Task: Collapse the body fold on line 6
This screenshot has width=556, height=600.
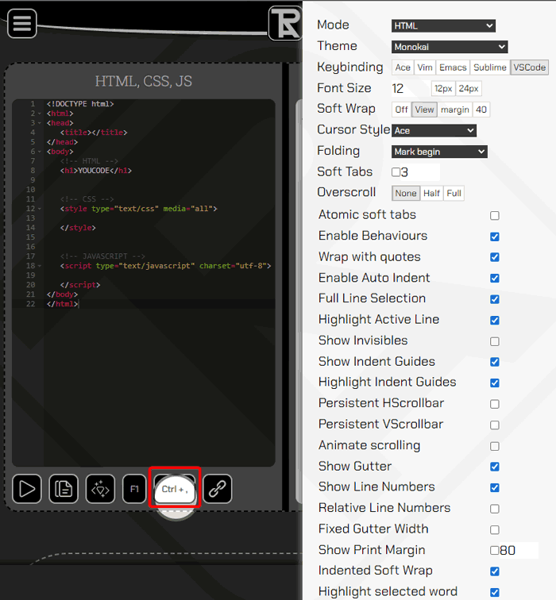Action: coord(40,152)
